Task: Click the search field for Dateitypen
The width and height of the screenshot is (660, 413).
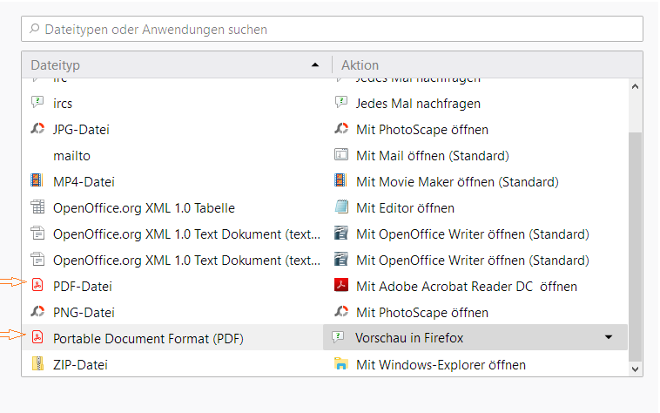Action: [x=332, y=30]
